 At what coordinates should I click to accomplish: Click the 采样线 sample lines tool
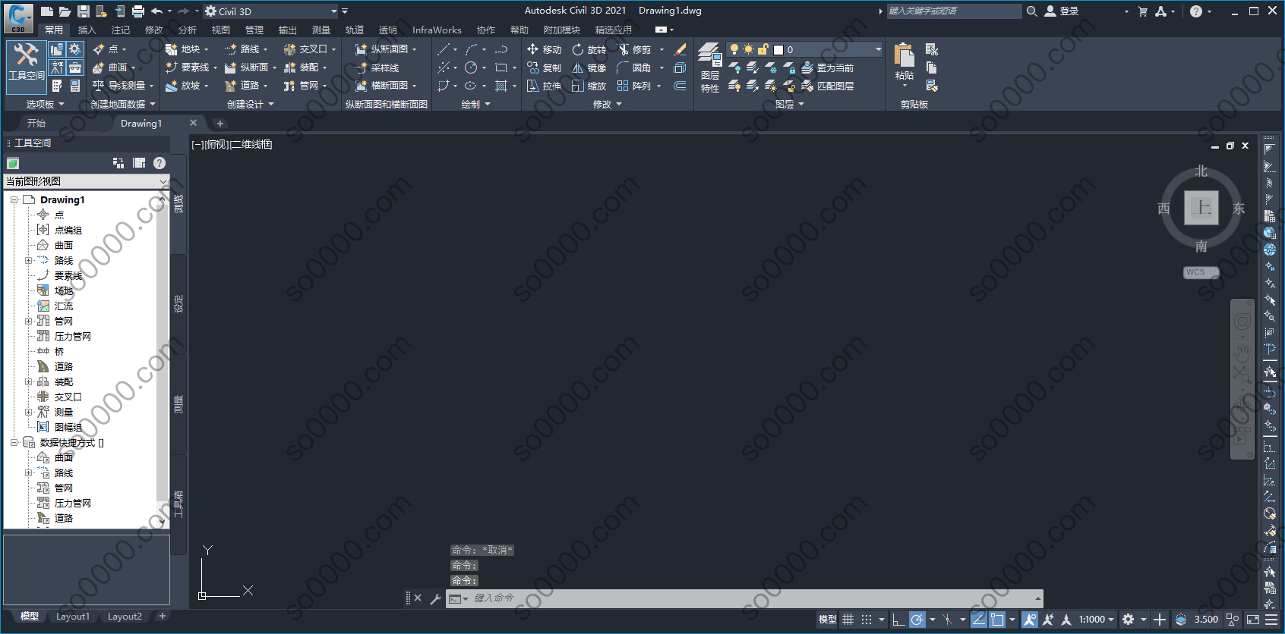pos(377,67)
